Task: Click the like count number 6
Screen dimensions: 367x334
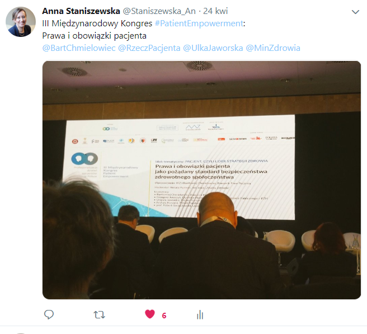Action: click(164, 316)
